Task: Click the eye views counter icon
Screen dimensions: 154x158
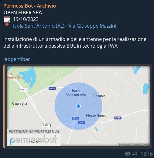Action: coord(128,154)
